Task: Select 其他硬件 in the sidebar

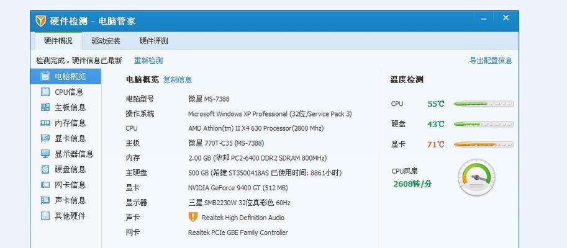Action: [65, 216]
